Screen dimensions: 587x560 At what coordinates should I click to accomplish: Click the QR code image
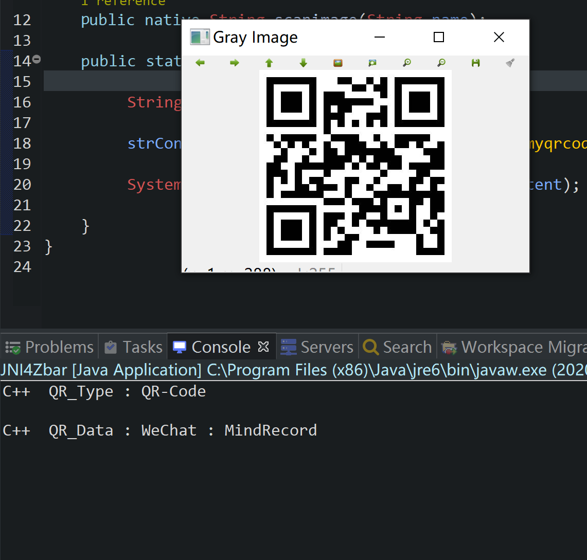coord(355,166)
